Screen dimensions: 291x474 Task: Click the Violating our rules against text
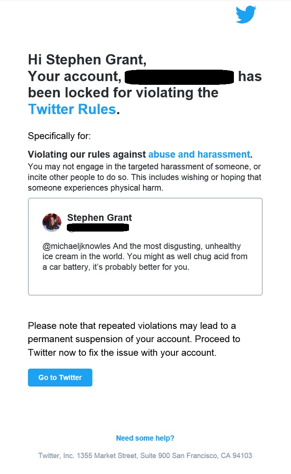(87, 154)
